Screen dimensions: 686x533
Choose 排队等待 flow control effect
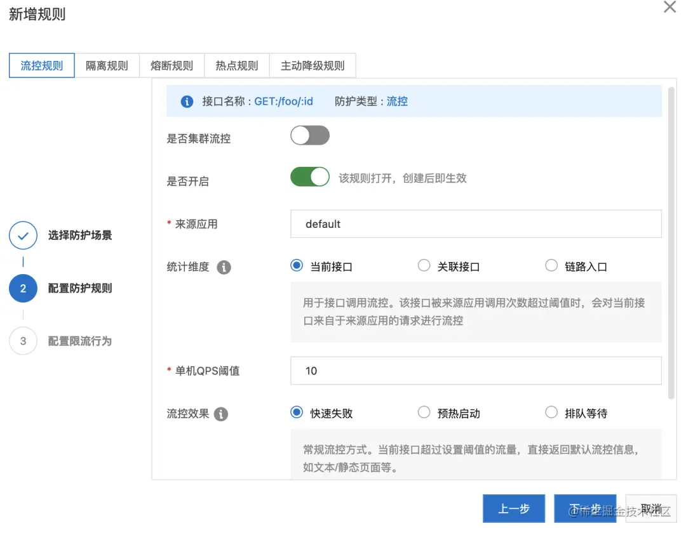coord(551,412)
